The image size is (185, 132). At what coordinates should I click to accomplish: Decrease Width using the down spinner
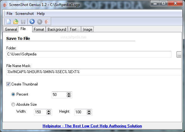coord(49,113)
